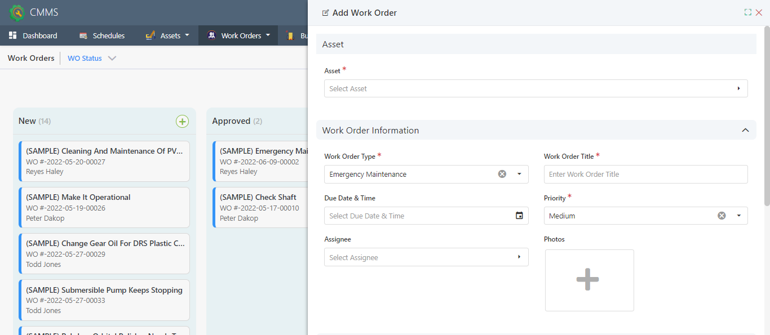Click the Work Order Title input field
The image size is (770, 335).
645,174
